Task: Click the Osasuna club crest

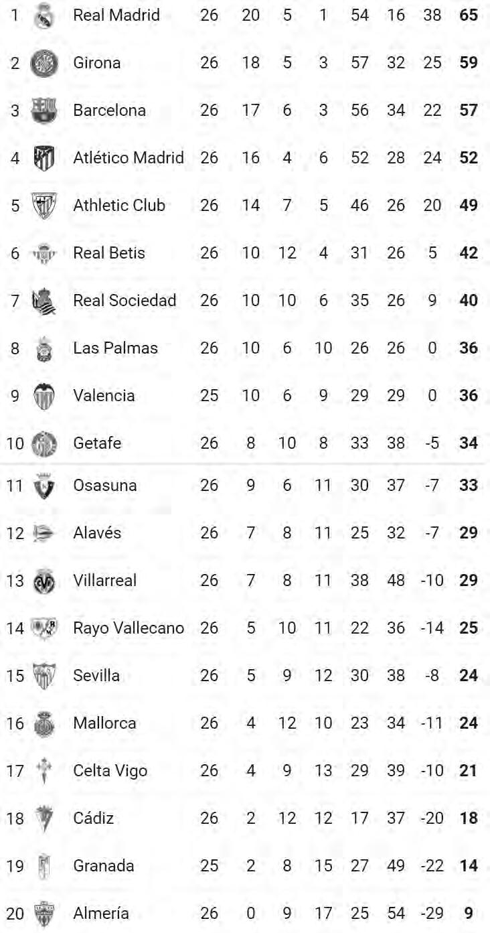Action: [x=44, y=486]
